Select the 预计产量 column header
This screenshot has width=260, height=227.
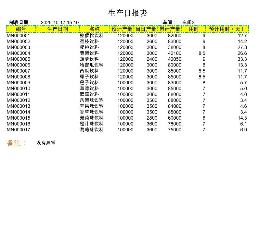[122, 29]
